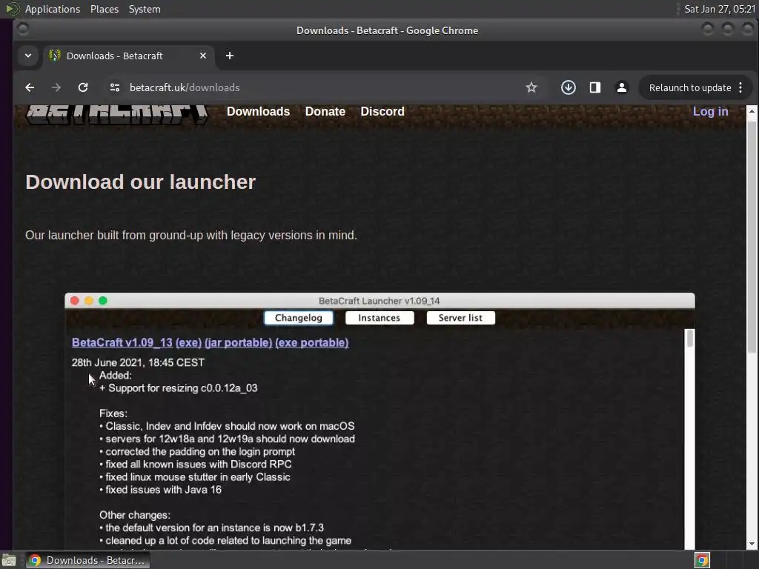Click the page scrollbar down arrow
Image resolution: width=759 pixels, height=569 pixels.
pos(752,543)
